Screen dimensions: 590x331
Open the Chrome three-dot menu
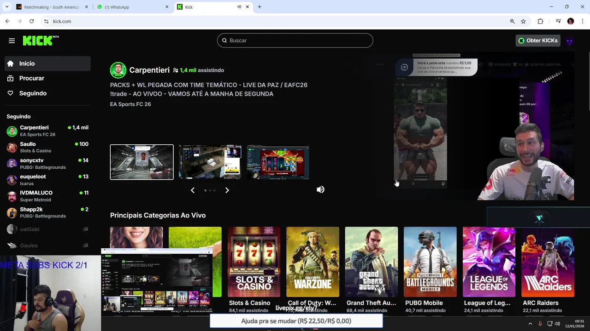[x=583, y=21]
